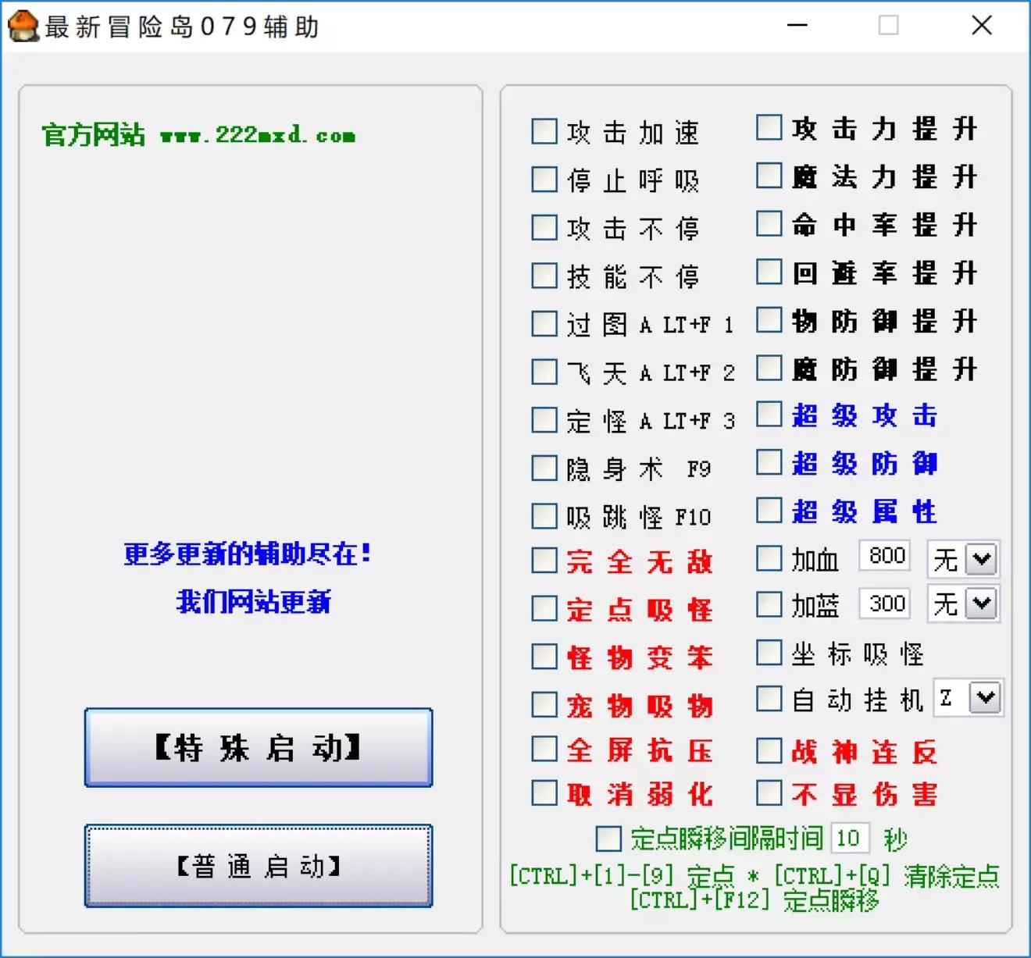Screen dimensions: 1031x958
Task: Check the 停止呼吸 option
Action: (543, 180)
